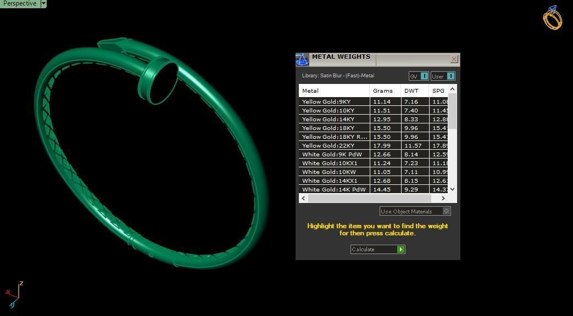Screen dimensions: 573x316
Task: Click the horizontal scrollbar thumb of metal table
Action: tap(369, 198)
